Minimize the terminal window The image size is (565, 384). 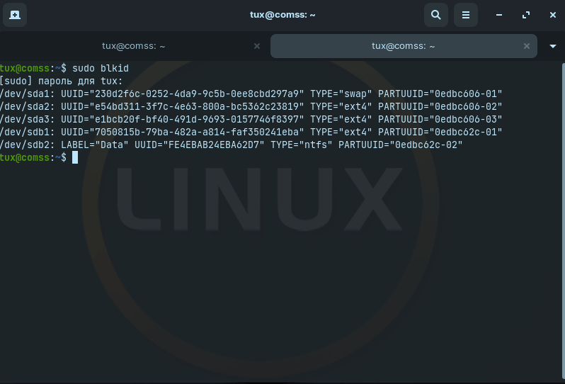[499, 15]
